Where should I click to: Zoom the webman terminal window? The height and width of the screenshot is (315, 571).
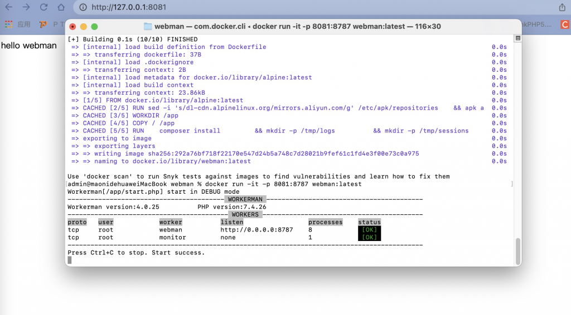(x=94, y=27)
